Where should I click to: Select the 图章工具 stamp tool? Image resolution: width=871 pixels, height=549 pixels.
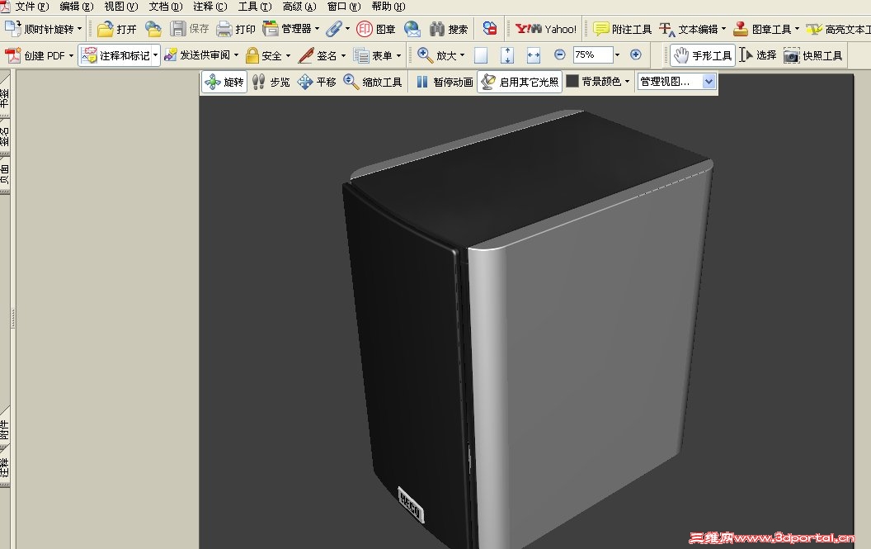pos(762,29)
